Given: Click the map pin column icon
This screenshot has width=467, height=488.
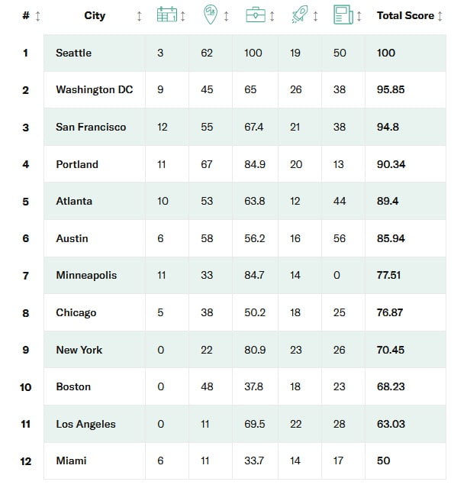Looking at the screenshot, I should (211, 15).
